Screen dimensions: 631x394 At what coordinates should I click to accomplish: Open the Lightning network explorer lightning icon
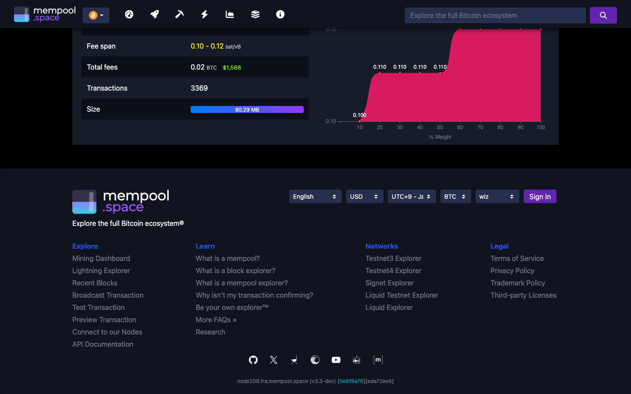(204, 14)
